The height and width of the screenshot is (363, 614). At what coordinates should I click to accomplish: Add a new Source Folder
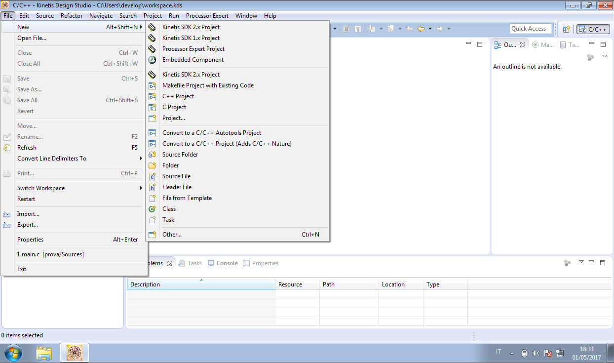coord(238,155)
